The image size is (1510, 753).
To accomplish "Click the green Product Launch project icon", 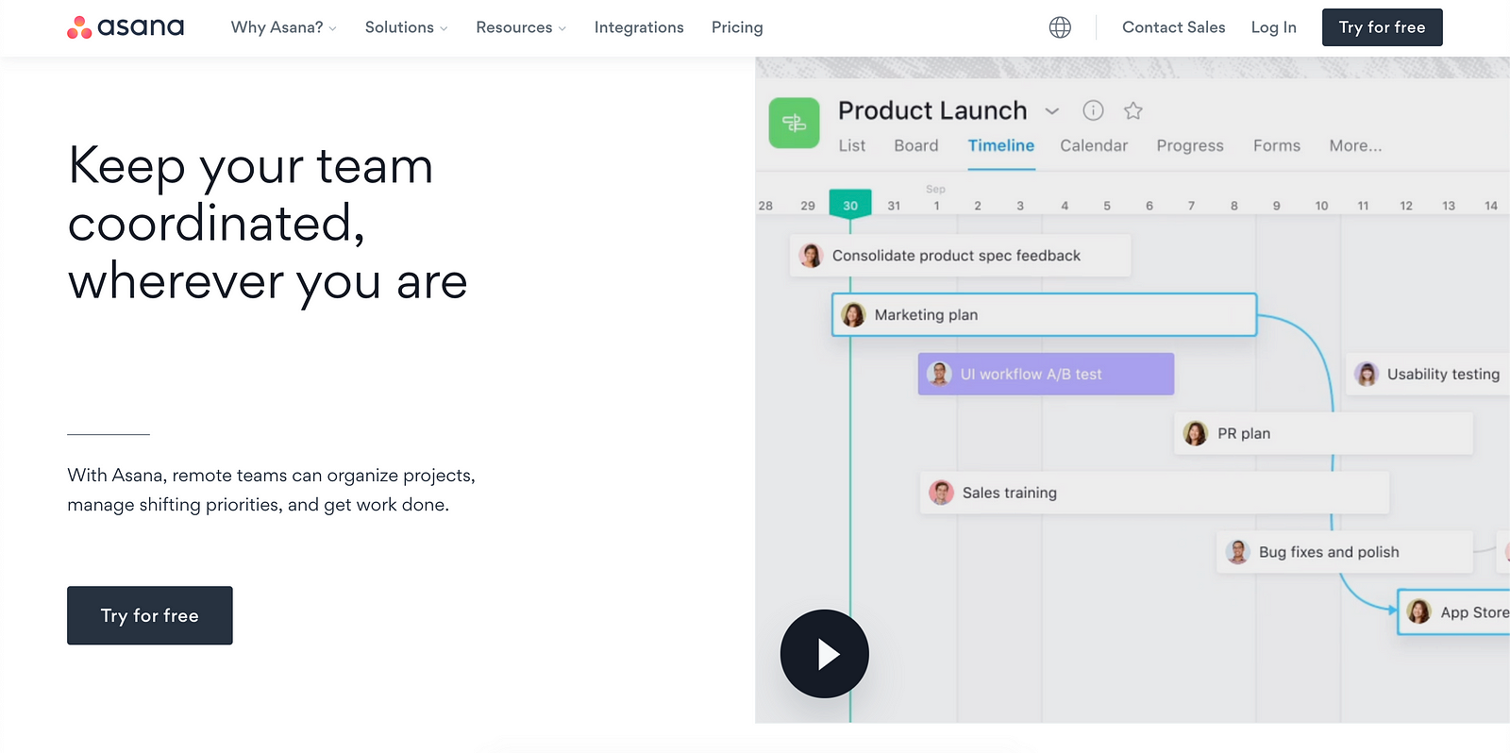I will click(794, 123).
